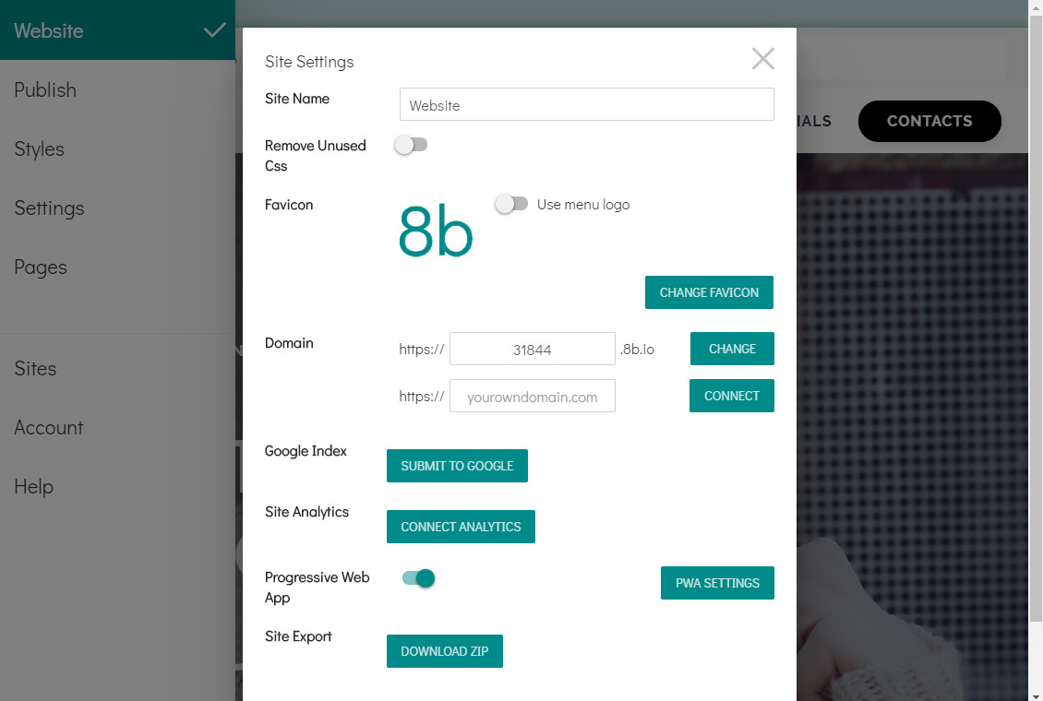Click Download ZIP button
1043x701 pixels.
click(x=444, y=651)
